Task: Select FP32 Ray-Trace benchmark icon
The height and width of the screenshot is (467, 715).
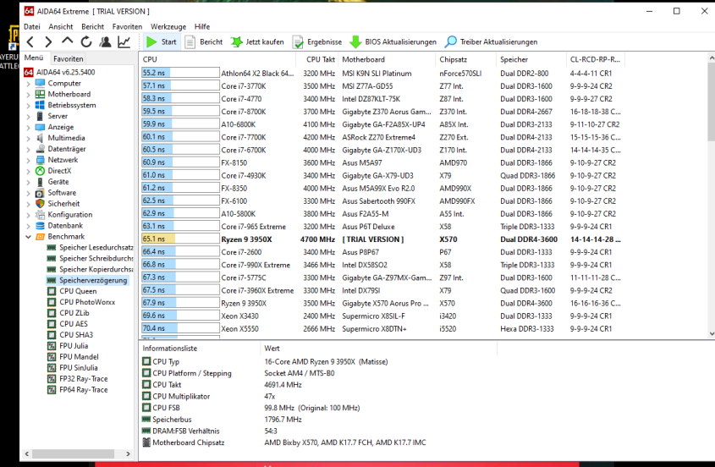Action: [x=52, y=378]
